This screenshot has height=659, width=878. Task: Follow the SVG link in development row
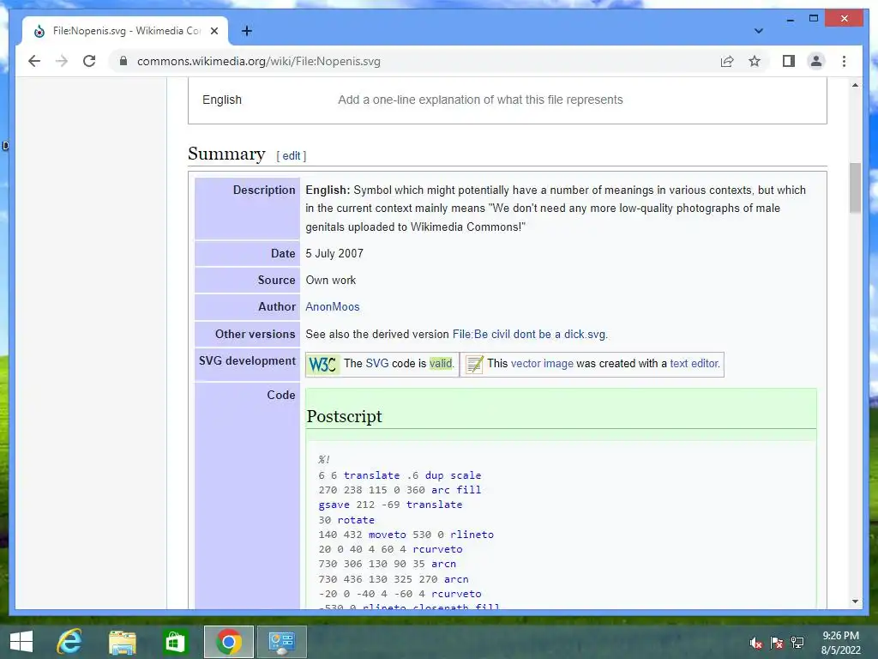(x=377, y=364)
